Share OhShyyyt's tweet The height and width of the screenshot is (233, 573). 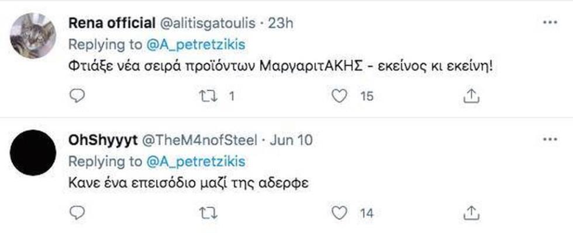[x=471, y=213]
